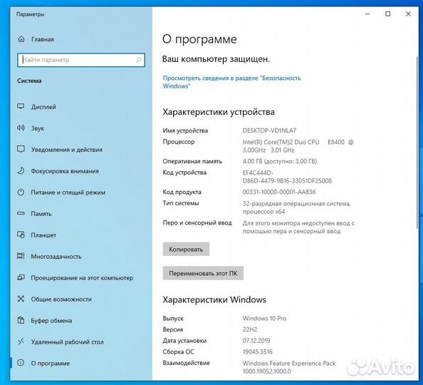Click device name DESKTOP-VD1NLA7

(x=269, y=130)
